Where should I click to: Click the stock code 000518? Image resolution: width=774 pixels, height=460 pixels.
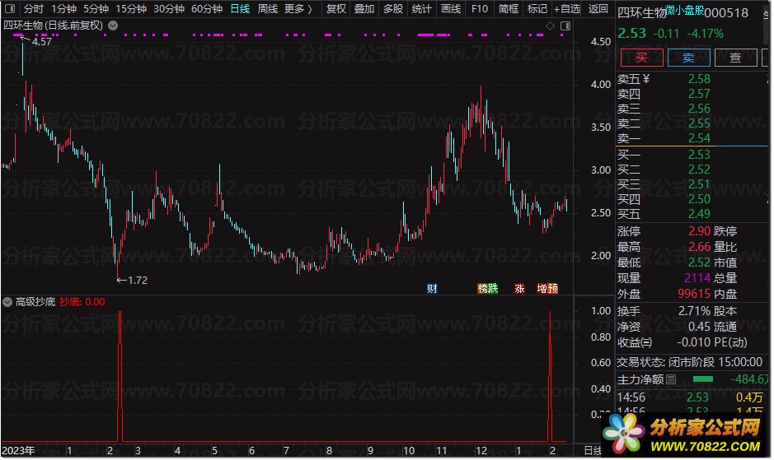point(726,13)
